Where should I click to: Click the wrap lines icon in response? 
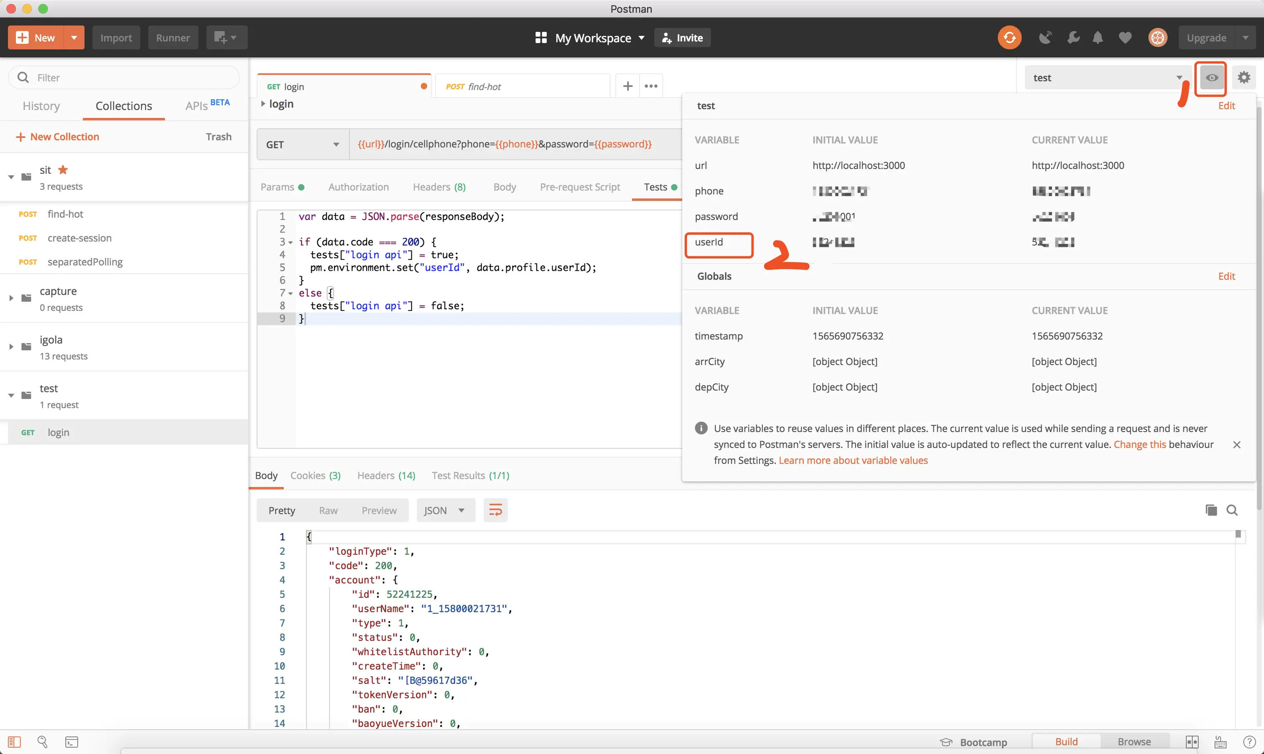pos(495,510)
